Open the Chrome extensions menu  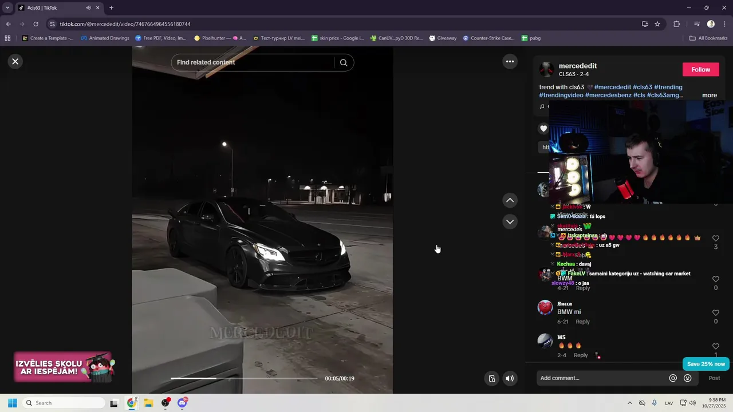tap(676, 24)
